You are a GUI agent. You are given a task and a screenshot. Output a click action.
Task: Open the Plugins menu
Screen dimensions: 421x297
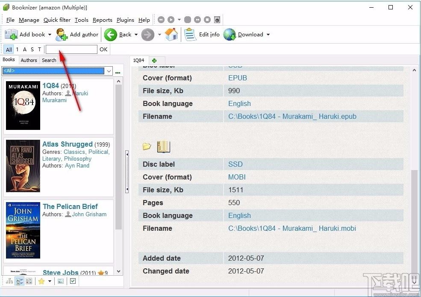(125, 20)
